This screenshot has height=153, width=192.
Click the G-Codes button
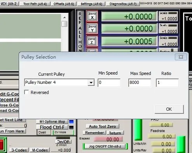(19, 150)
